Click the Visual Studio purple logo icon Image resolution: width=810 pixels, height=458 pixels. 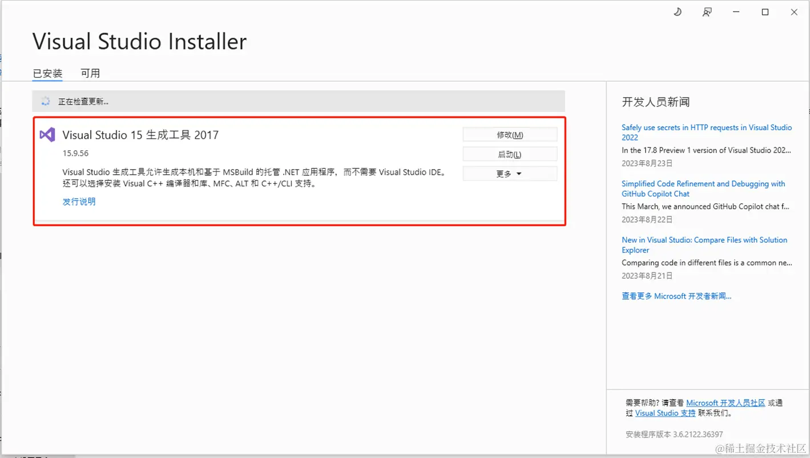tap(47, 135)
